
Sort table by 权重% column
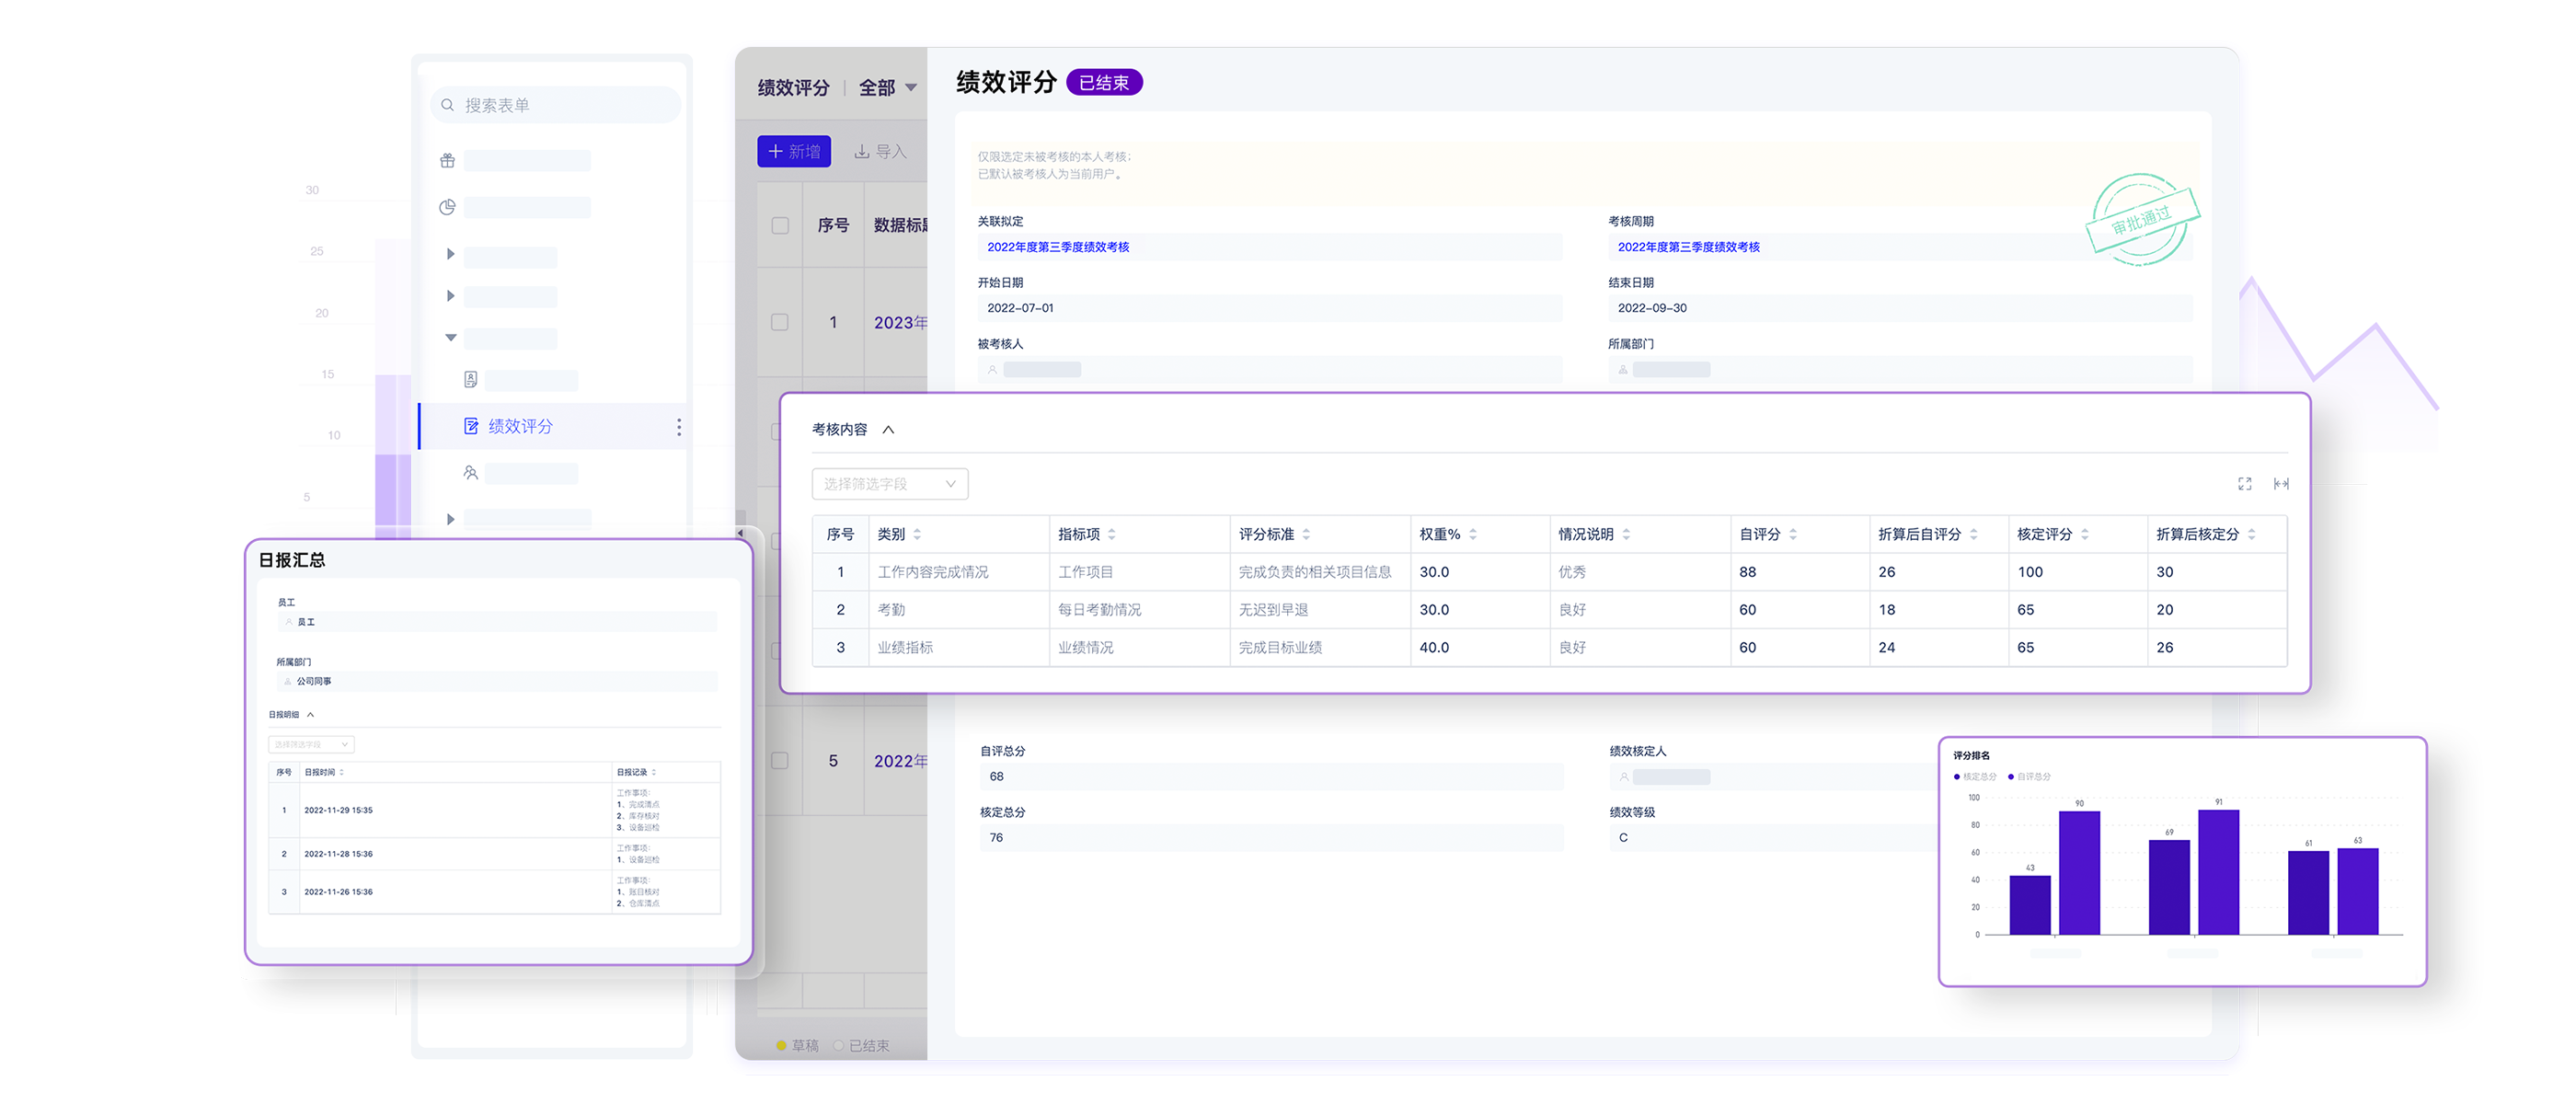click(1473, 535)
